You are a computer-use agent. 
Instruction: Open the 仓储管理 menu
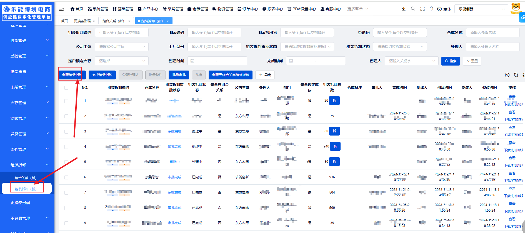[198, 9]
